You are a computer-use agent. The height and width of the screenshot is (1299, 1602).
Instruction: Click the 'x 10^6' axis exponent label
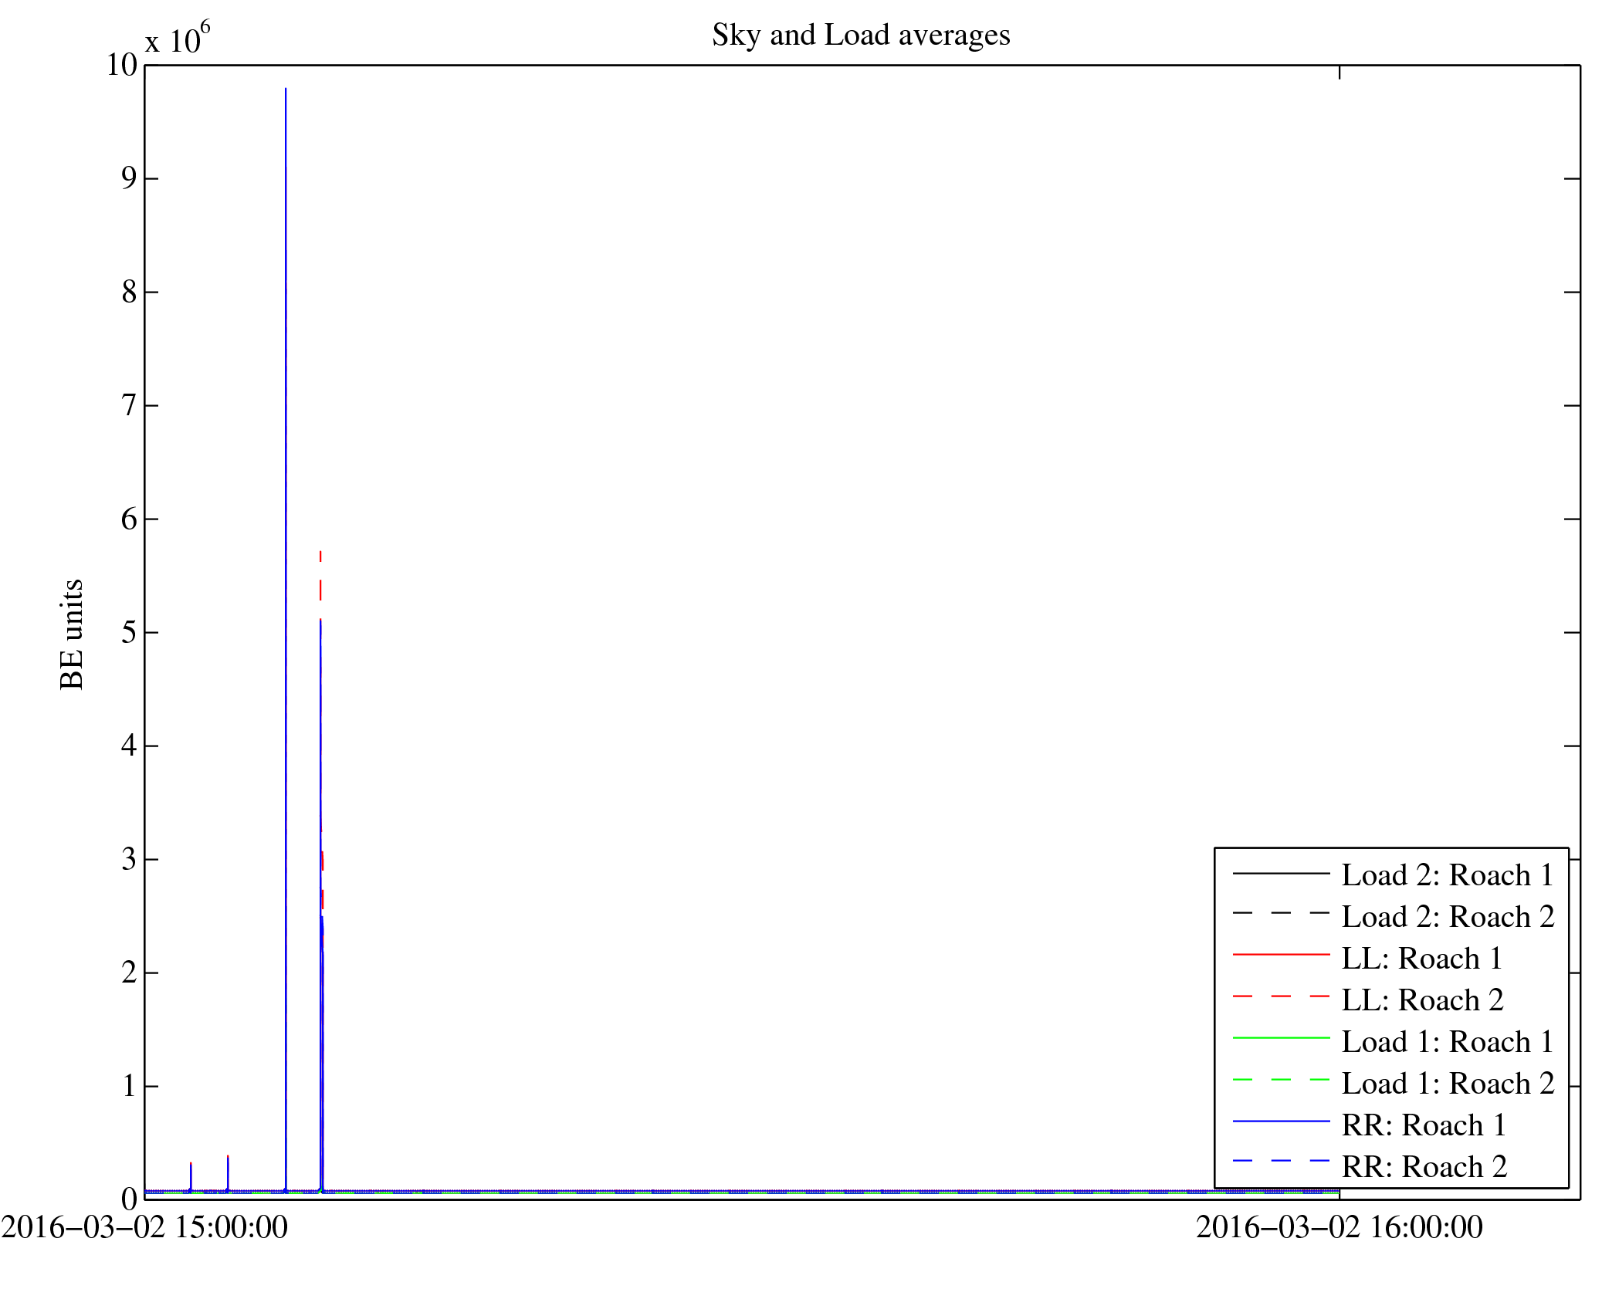point(178,39)
